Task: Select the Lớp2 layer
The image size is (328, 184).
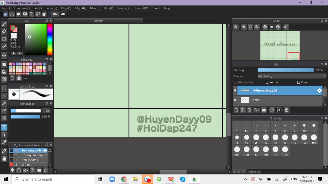Action: pyautogui.click(x=278, y=100)
